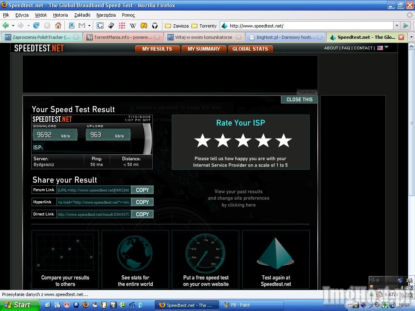Image resolution: width=415 pixels, height=311 pixels.
Task: Launch uTorrent from the quick launch bar
Action: pos(122,305)
